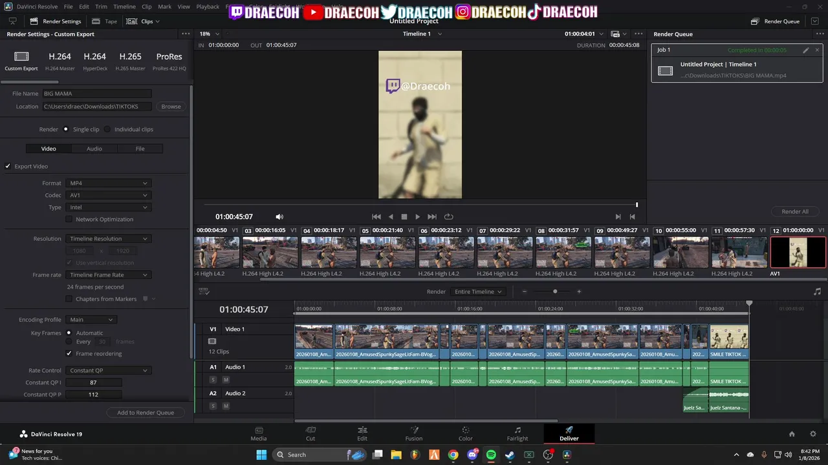Select the Single clip render option
The image size is (828, 465).
pyautogui.click(x=66, y=129)
